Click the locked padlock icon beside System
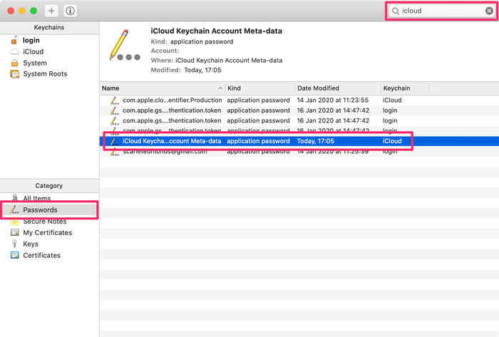 coord(14,63)
